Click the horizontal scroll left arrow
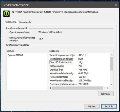The height and width of the screenshot is (112, 120). 50,88
